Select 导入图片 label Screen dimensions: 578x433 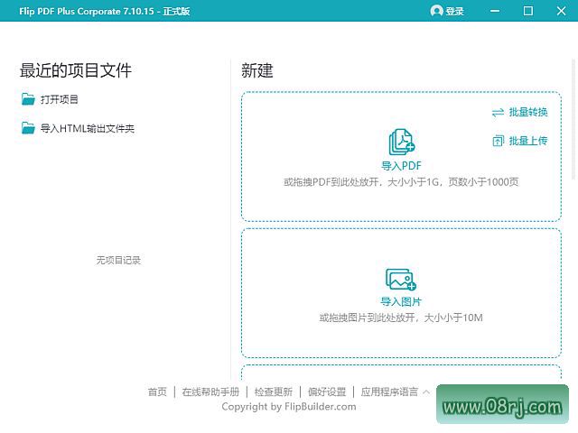click(x=401, y=302)
